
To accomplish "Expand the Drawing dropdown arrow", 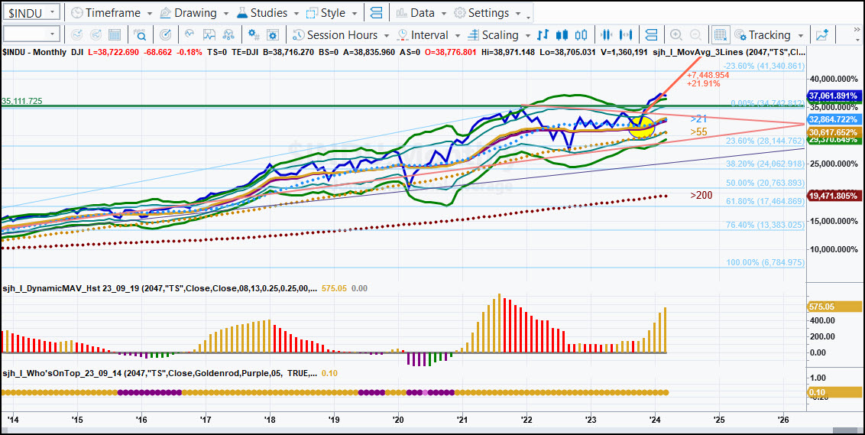I will coord(226,13).
